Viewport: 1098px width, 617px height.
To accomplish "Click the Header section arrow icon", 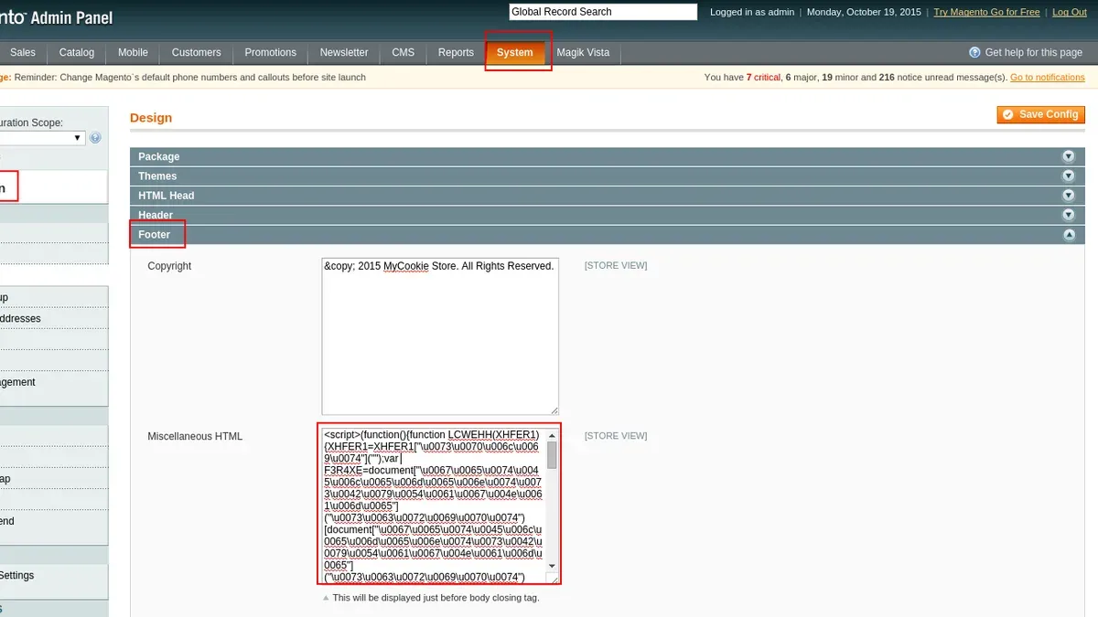I will tap(1068, 215).
